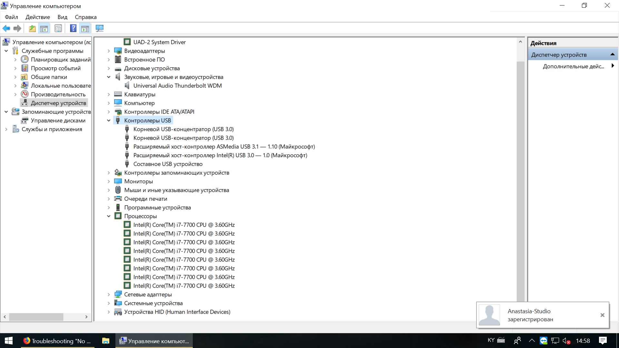Click Дополнительные действия in Actions pane
Image resolution: width=619 pixels, height=348 pixels.
tap(573, 66)
